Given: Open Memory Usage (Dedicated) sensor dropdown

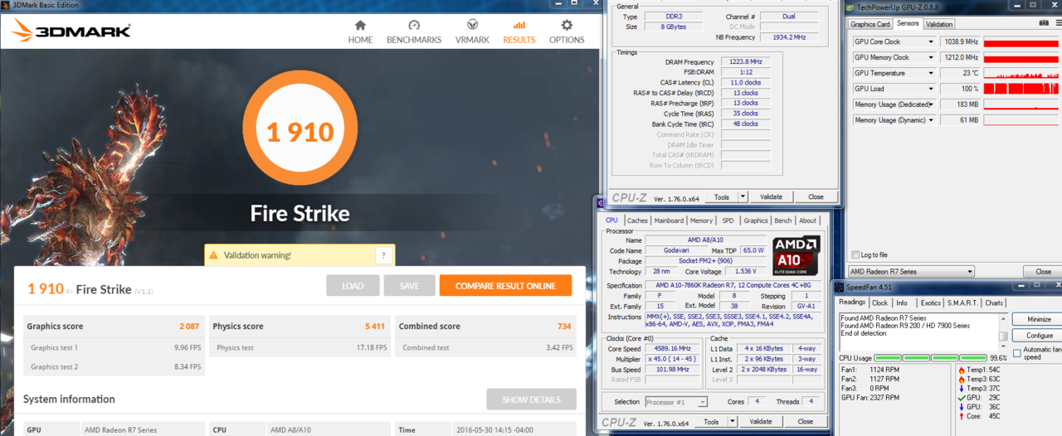Looking at the screenshot, I should (x=931, y=104).
